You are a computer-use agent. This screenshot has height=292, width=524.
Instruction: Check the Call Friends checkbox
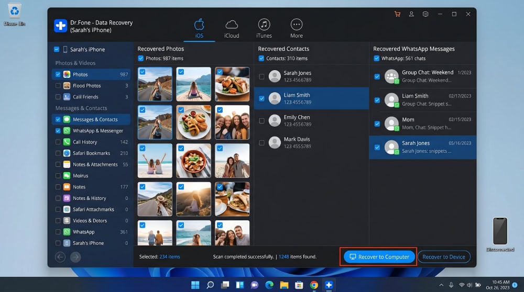pos(58,97)
